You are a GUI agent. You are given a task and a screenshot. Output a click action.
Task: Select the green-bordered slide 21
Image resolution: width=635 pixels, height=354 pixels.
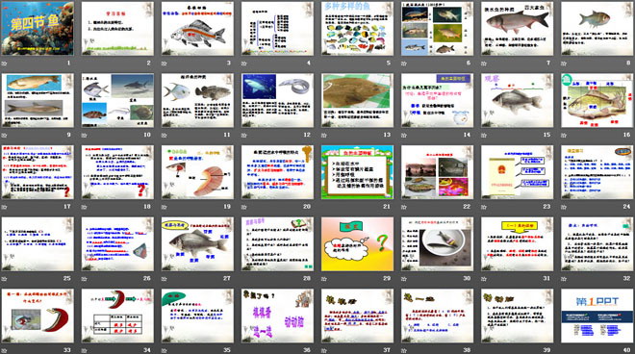click(x=358, y=172)
